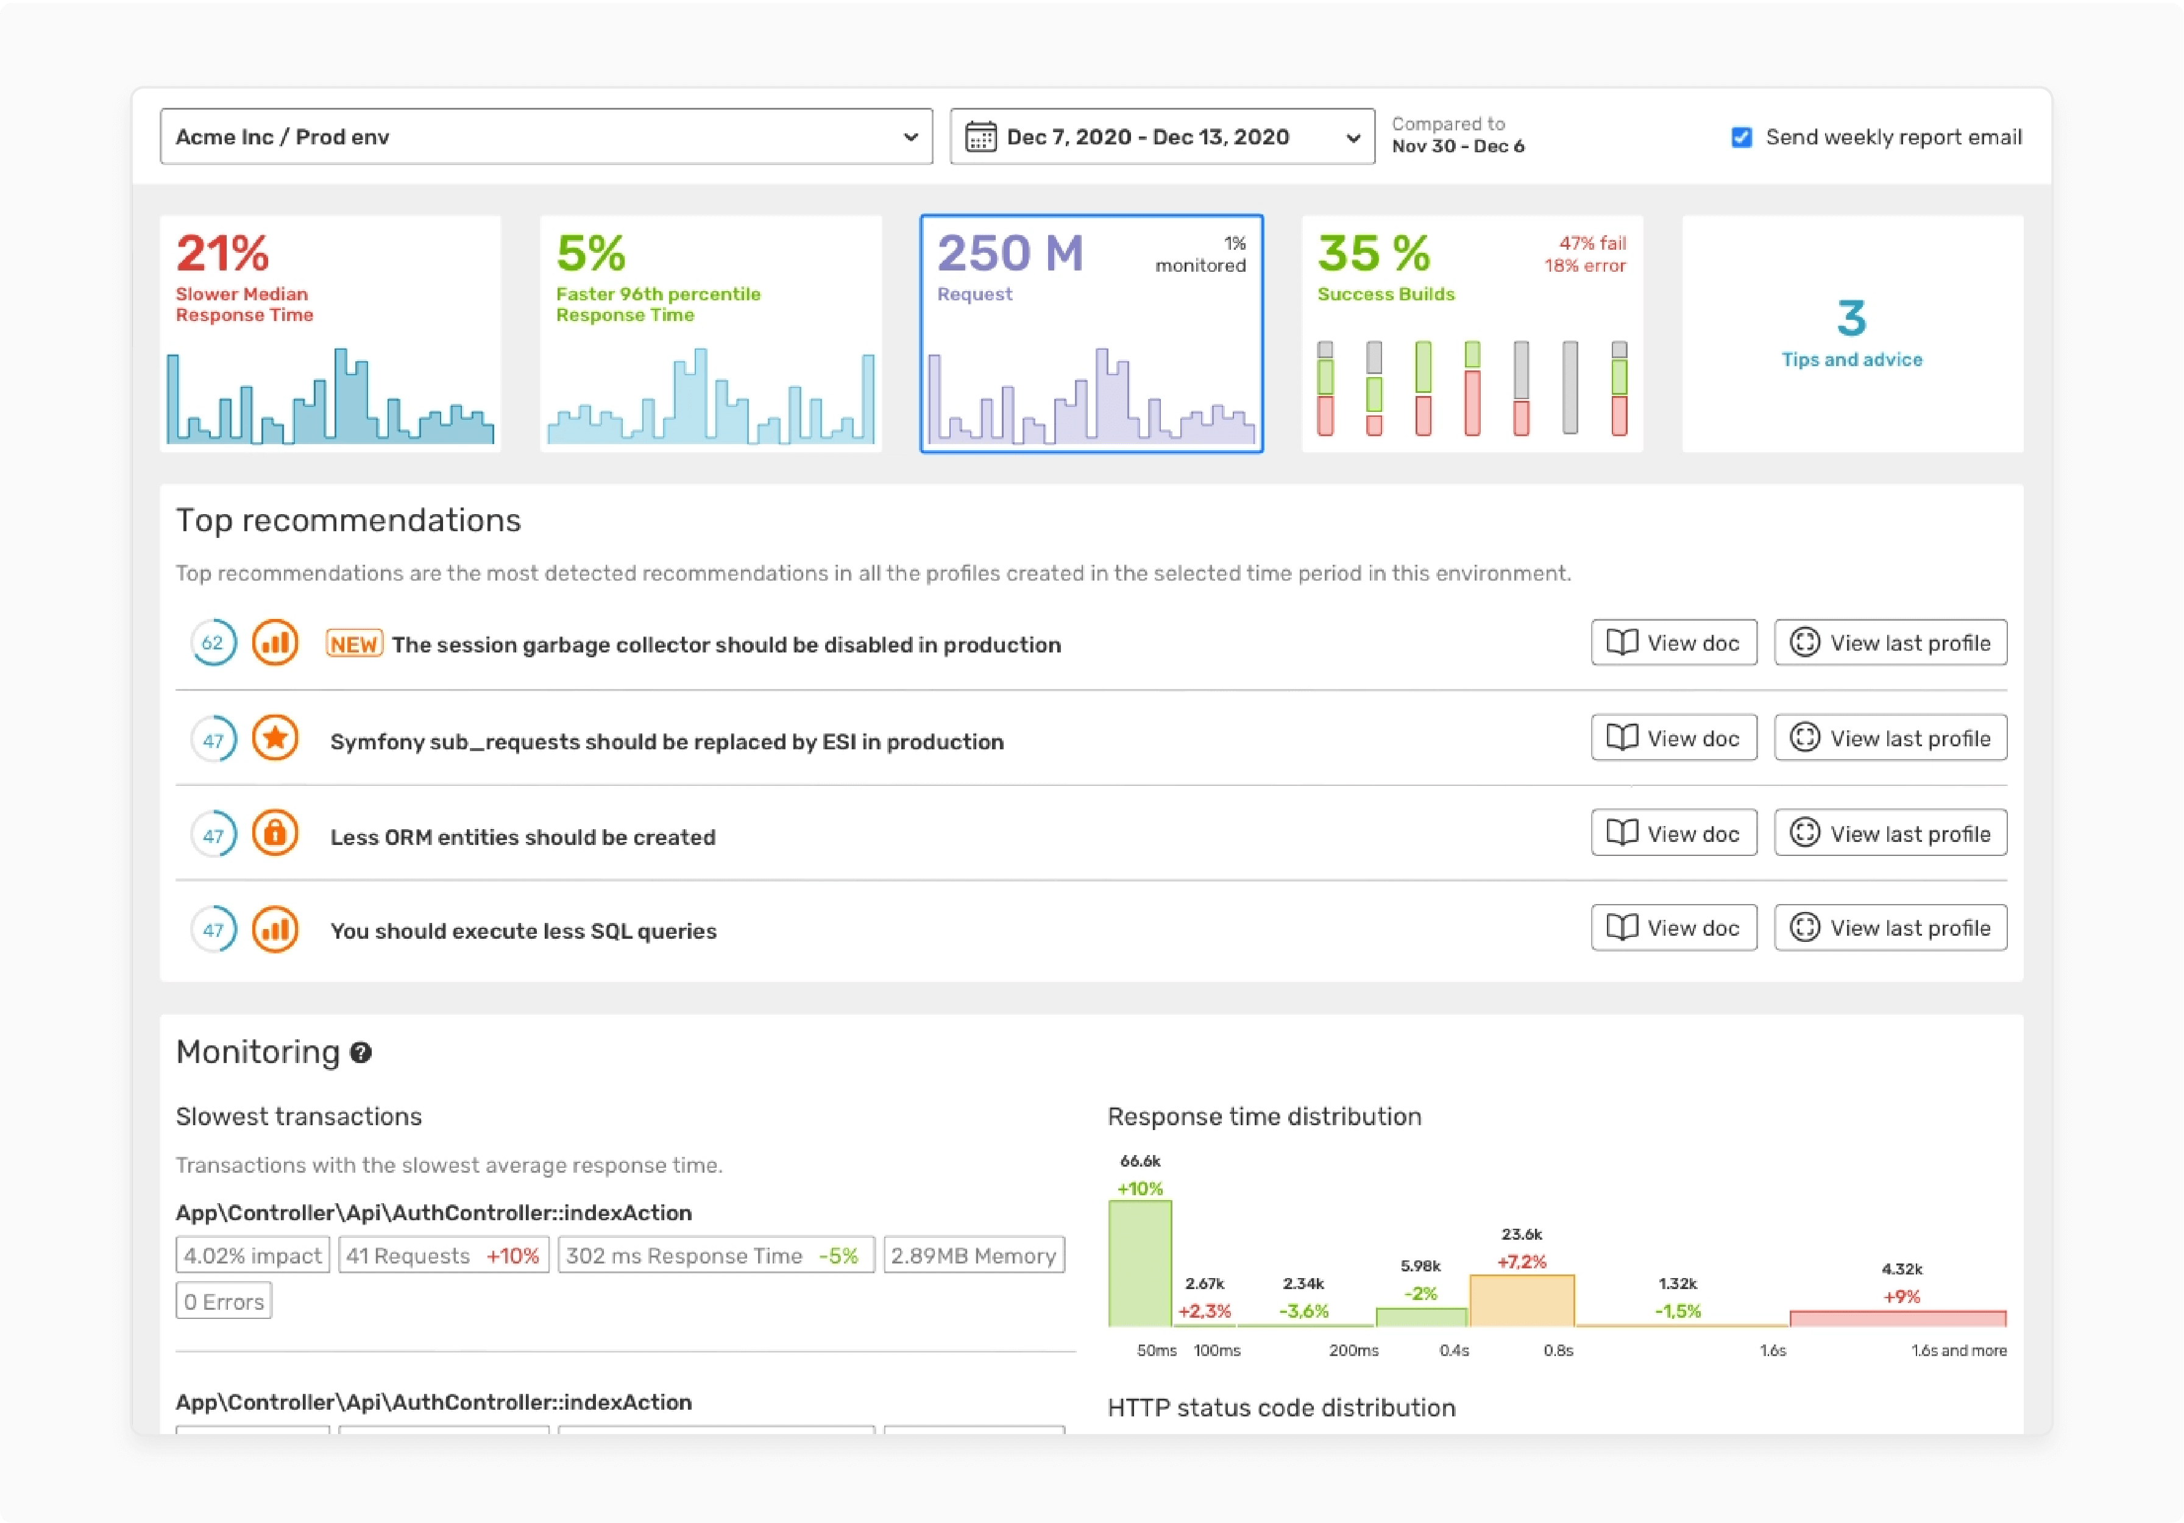This screenshot has width=2184, height=1523.
Task: Click the 0 Errors tag
Action: click(224, 1301)
